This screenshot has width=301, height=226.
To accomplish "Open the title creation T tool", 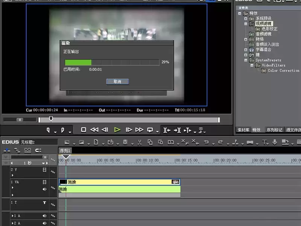I will click(x=265, y=142).
